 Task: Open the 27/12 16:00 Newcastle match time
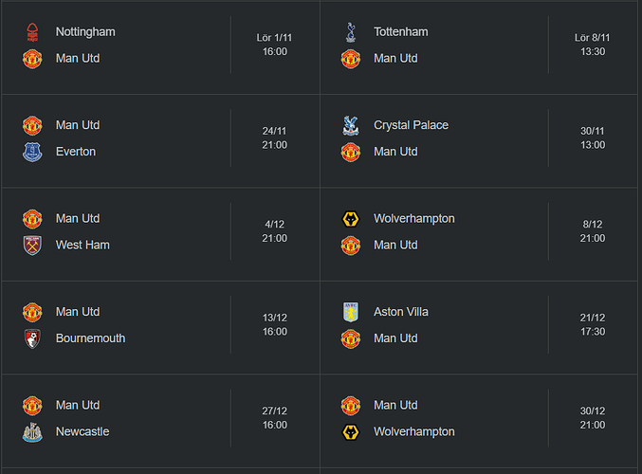(x=274, y=418)
